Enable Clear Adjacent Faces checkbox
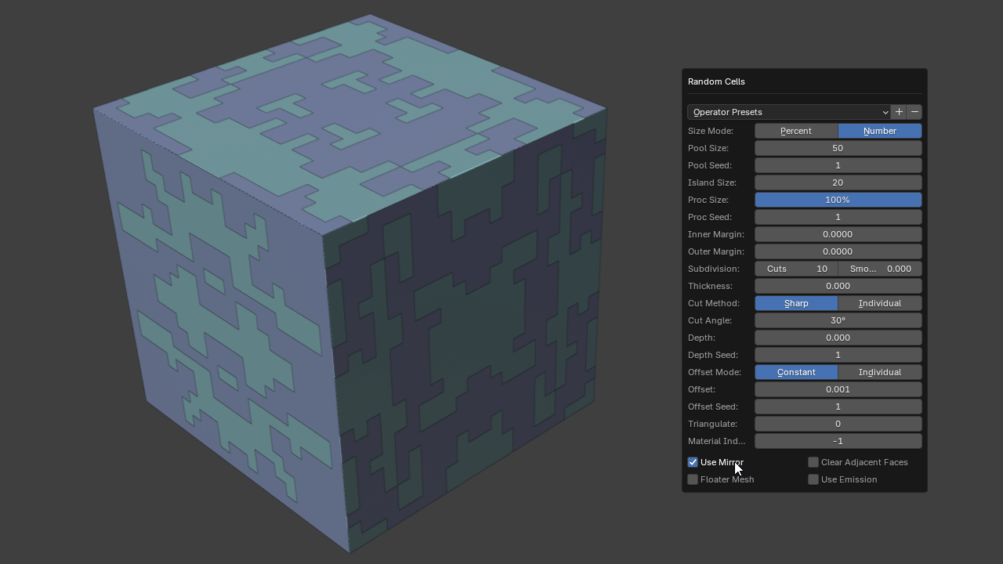Viewport: 1003px width, 564px height. coord(813,462)
